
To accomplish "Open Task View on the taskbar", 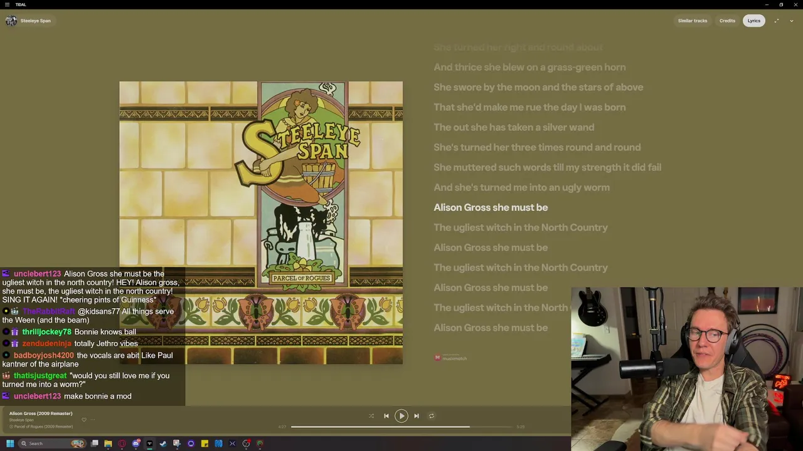I will pyautogui.click(x=94, y=443).
